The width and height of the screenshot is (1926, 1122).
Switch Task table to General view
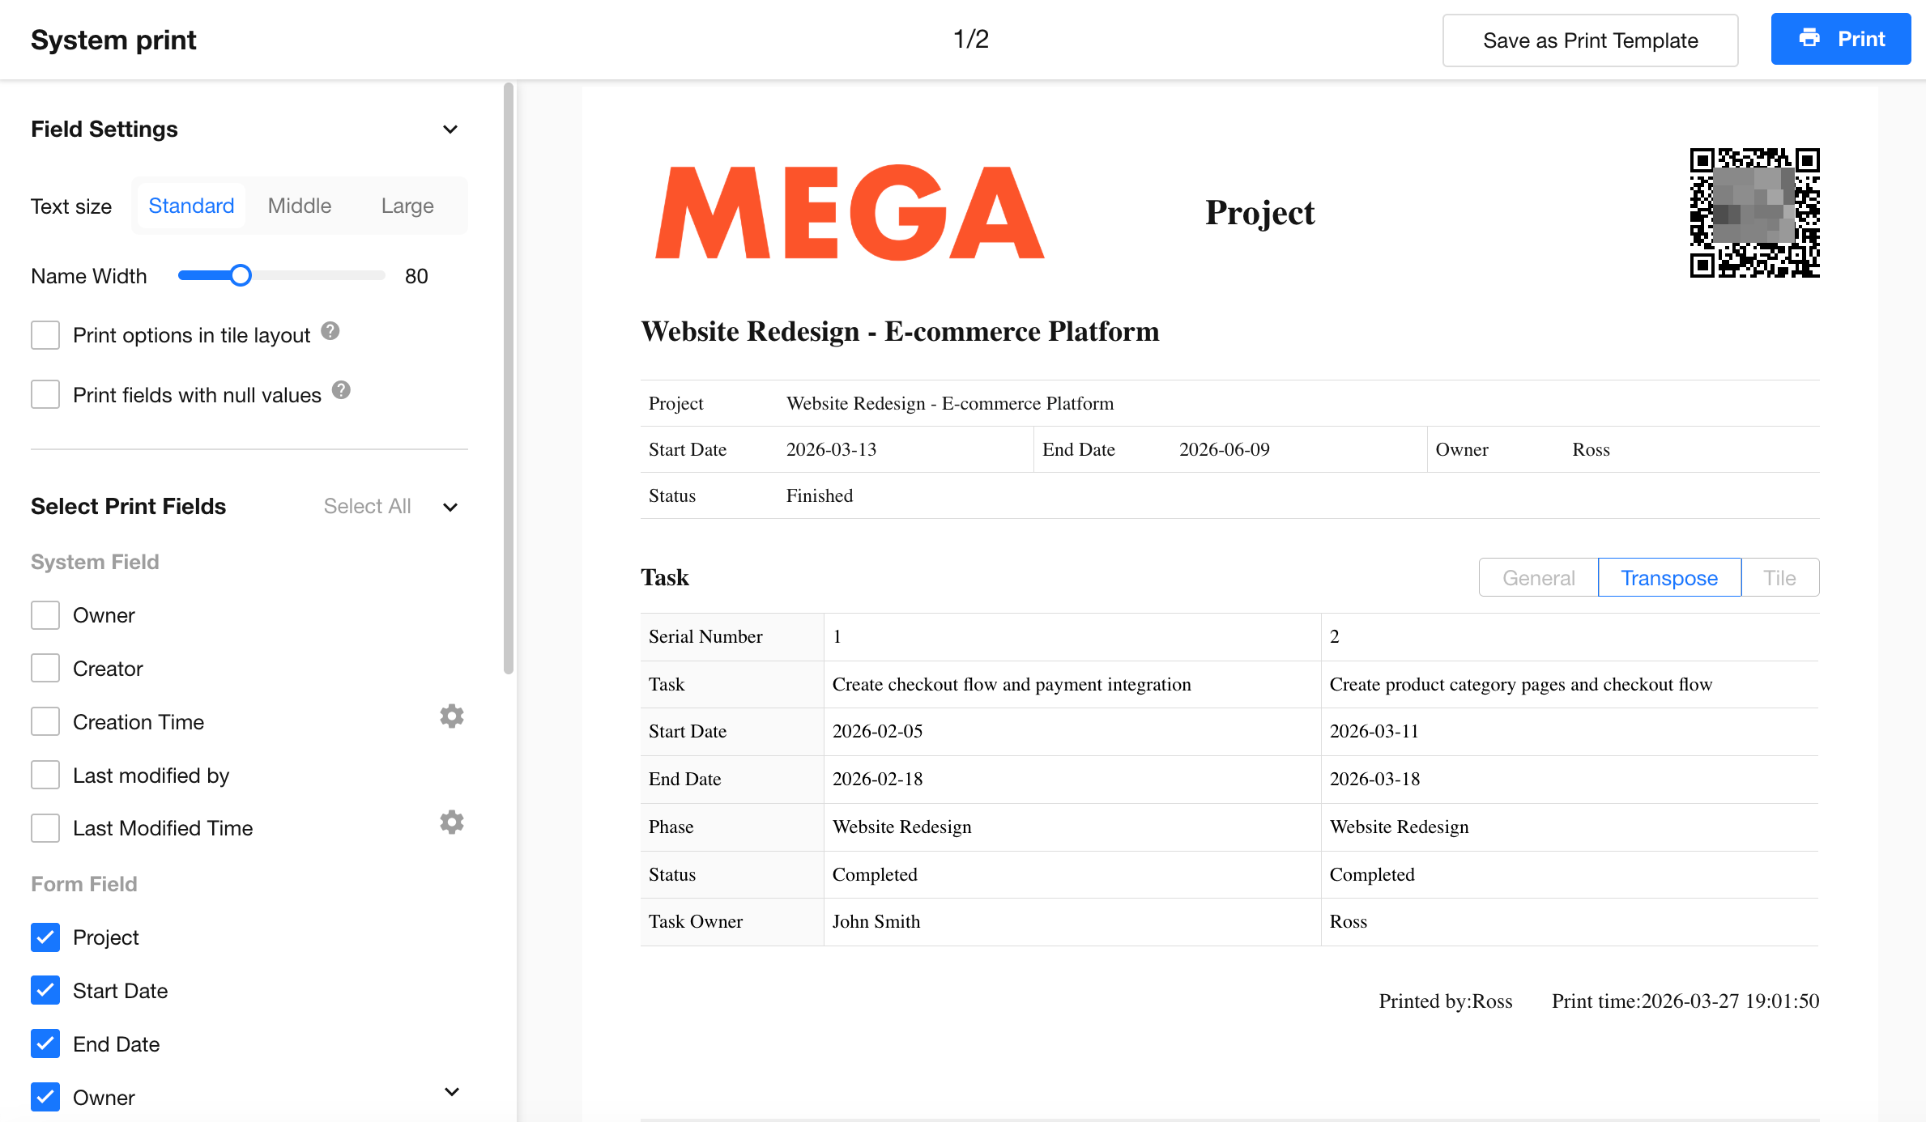(1538, 578)
